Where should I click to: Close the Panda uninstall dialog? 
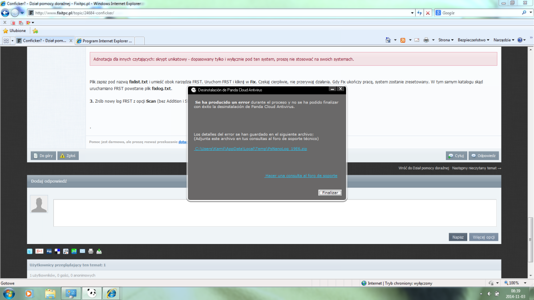[340, 89]
